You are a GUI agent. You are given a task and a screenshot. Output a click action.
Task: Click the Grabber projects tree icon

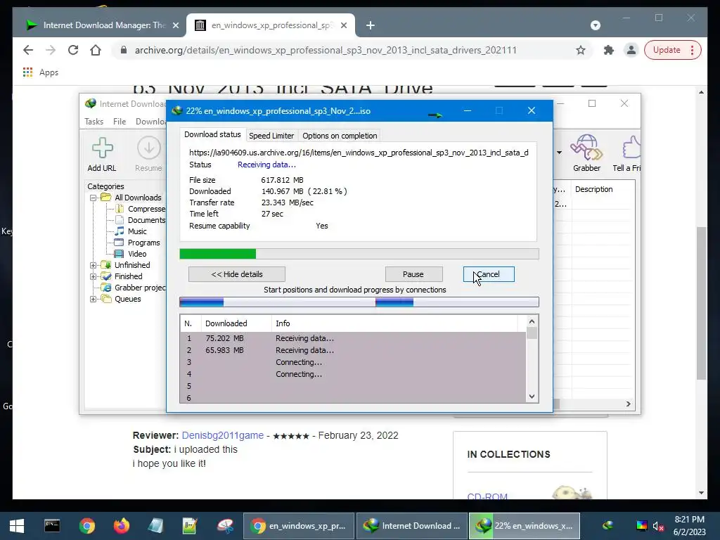(x=107, y=288)
